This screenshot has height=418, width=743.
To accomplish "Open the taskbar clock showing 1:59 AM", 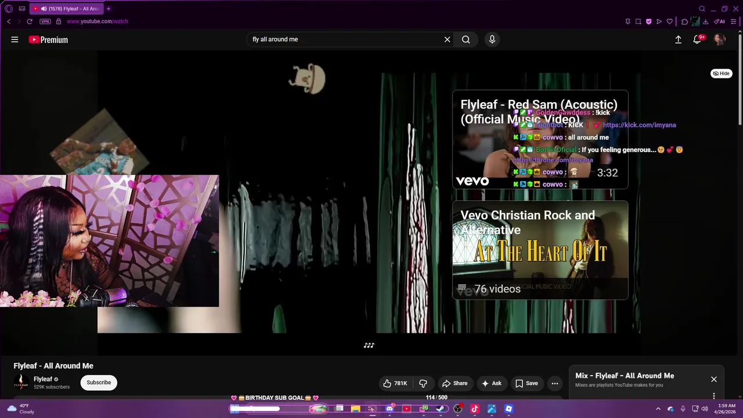I will click(x=727, y=409).
